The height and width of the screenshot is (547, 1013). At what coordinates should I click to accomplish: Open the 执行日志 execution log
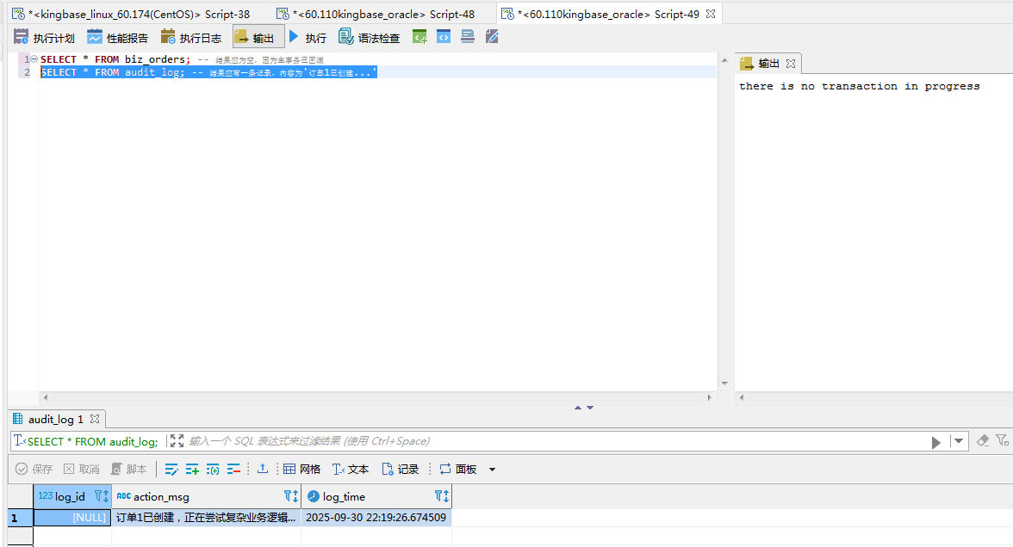point(190,38)
